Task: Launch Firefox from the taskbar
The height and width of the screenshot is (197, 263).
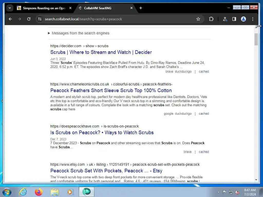Action: (x=39, y=192)
